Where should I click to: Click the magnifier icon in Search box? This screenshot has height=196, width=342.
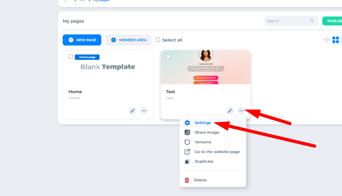[312, 21]
